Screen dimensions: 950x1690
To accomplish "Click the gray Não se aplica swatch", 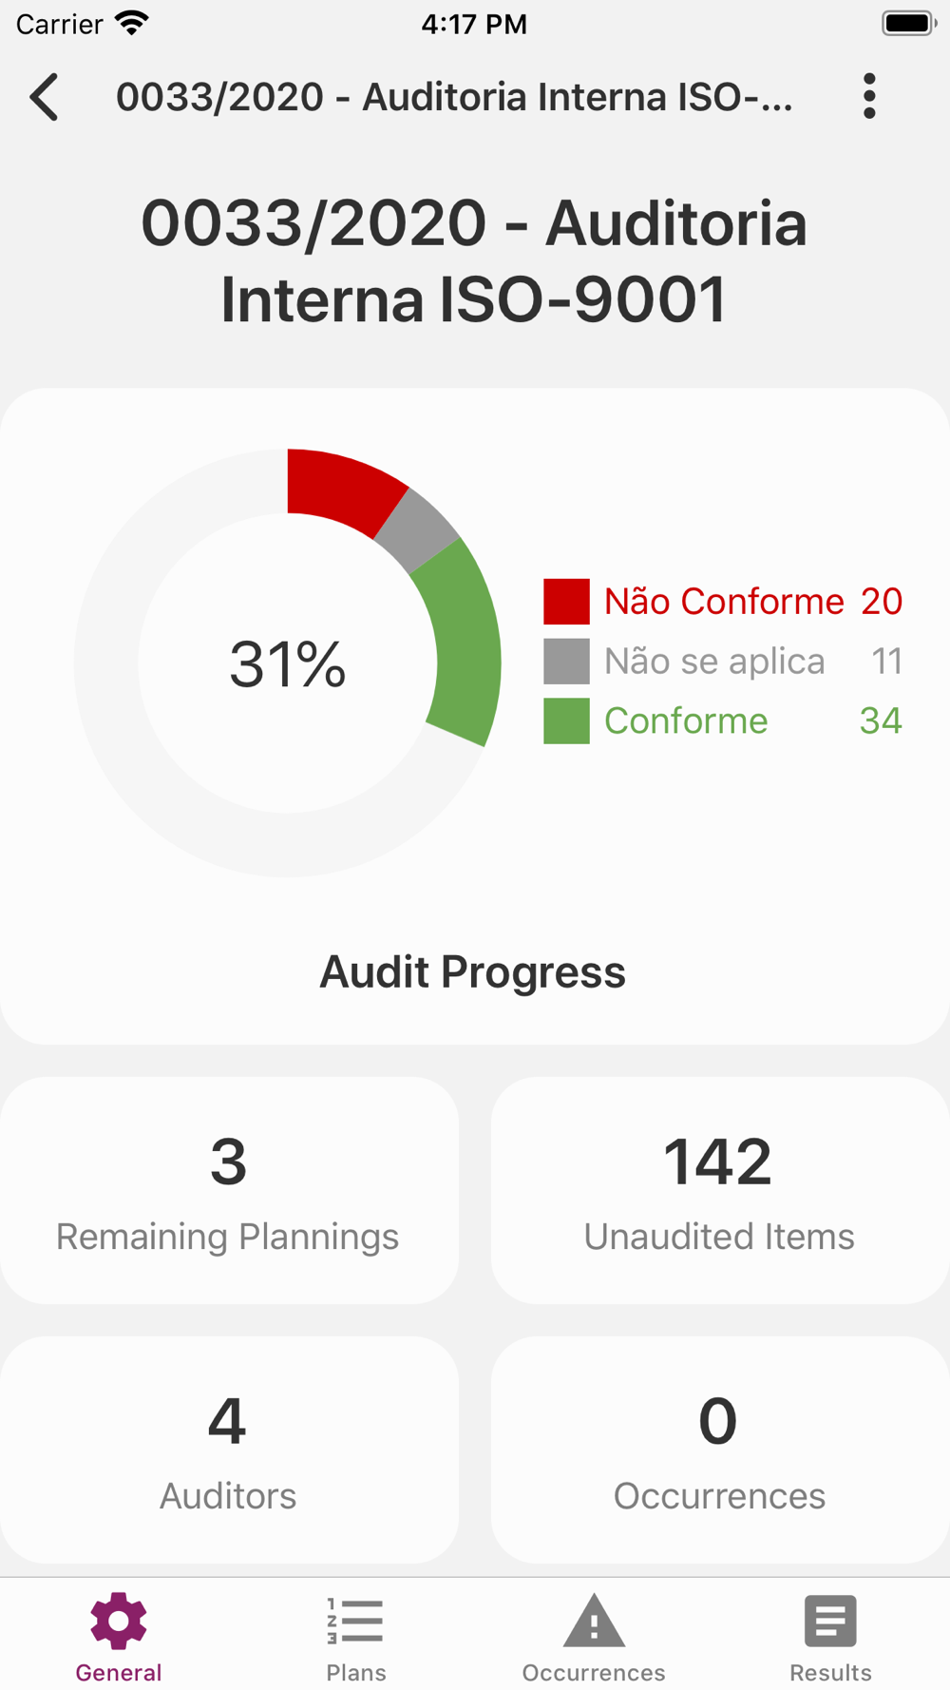I will click(566, 662).
